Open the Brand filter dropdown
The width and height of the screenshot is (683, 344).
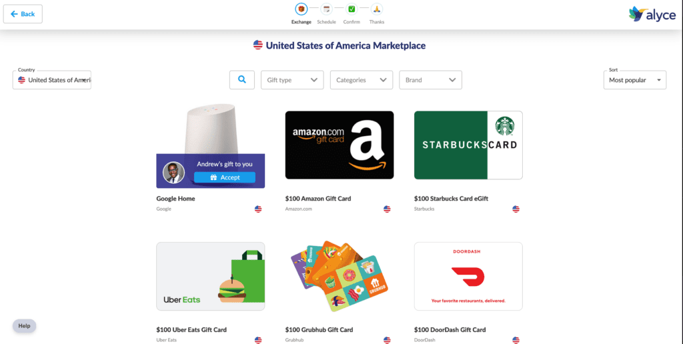click(x=430, y=80)
